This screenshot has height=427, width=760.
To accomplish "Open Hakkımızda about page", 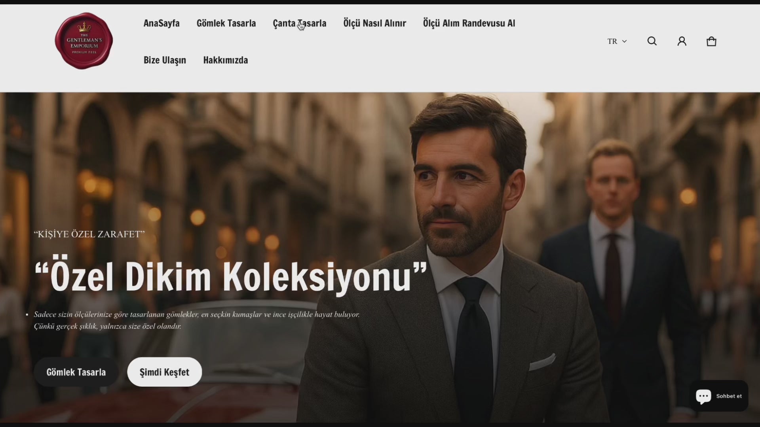I will point(226,60).
